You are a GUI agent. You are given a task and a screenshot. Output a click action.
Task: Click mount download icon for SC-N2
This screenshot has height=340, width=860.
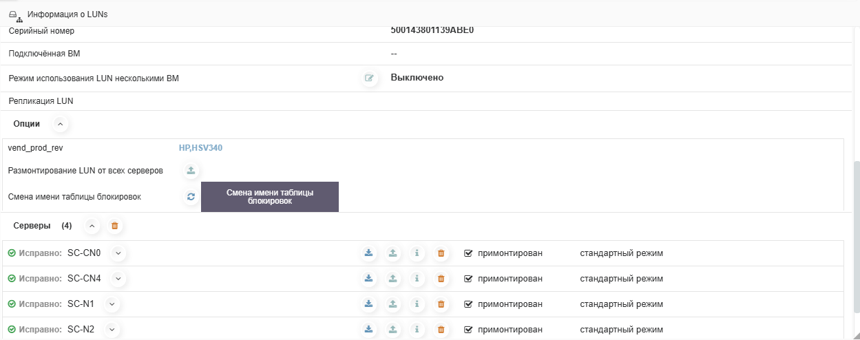click(x=368, y=329)
